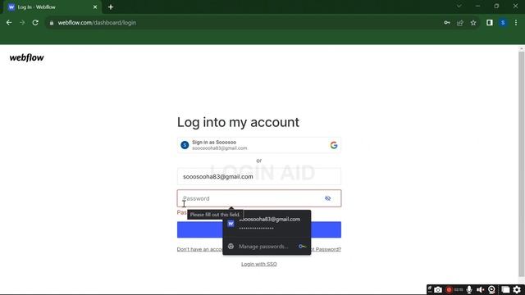Select the Log In - Webflow tab
Screen dimensions: 525x295
[52, 7]
